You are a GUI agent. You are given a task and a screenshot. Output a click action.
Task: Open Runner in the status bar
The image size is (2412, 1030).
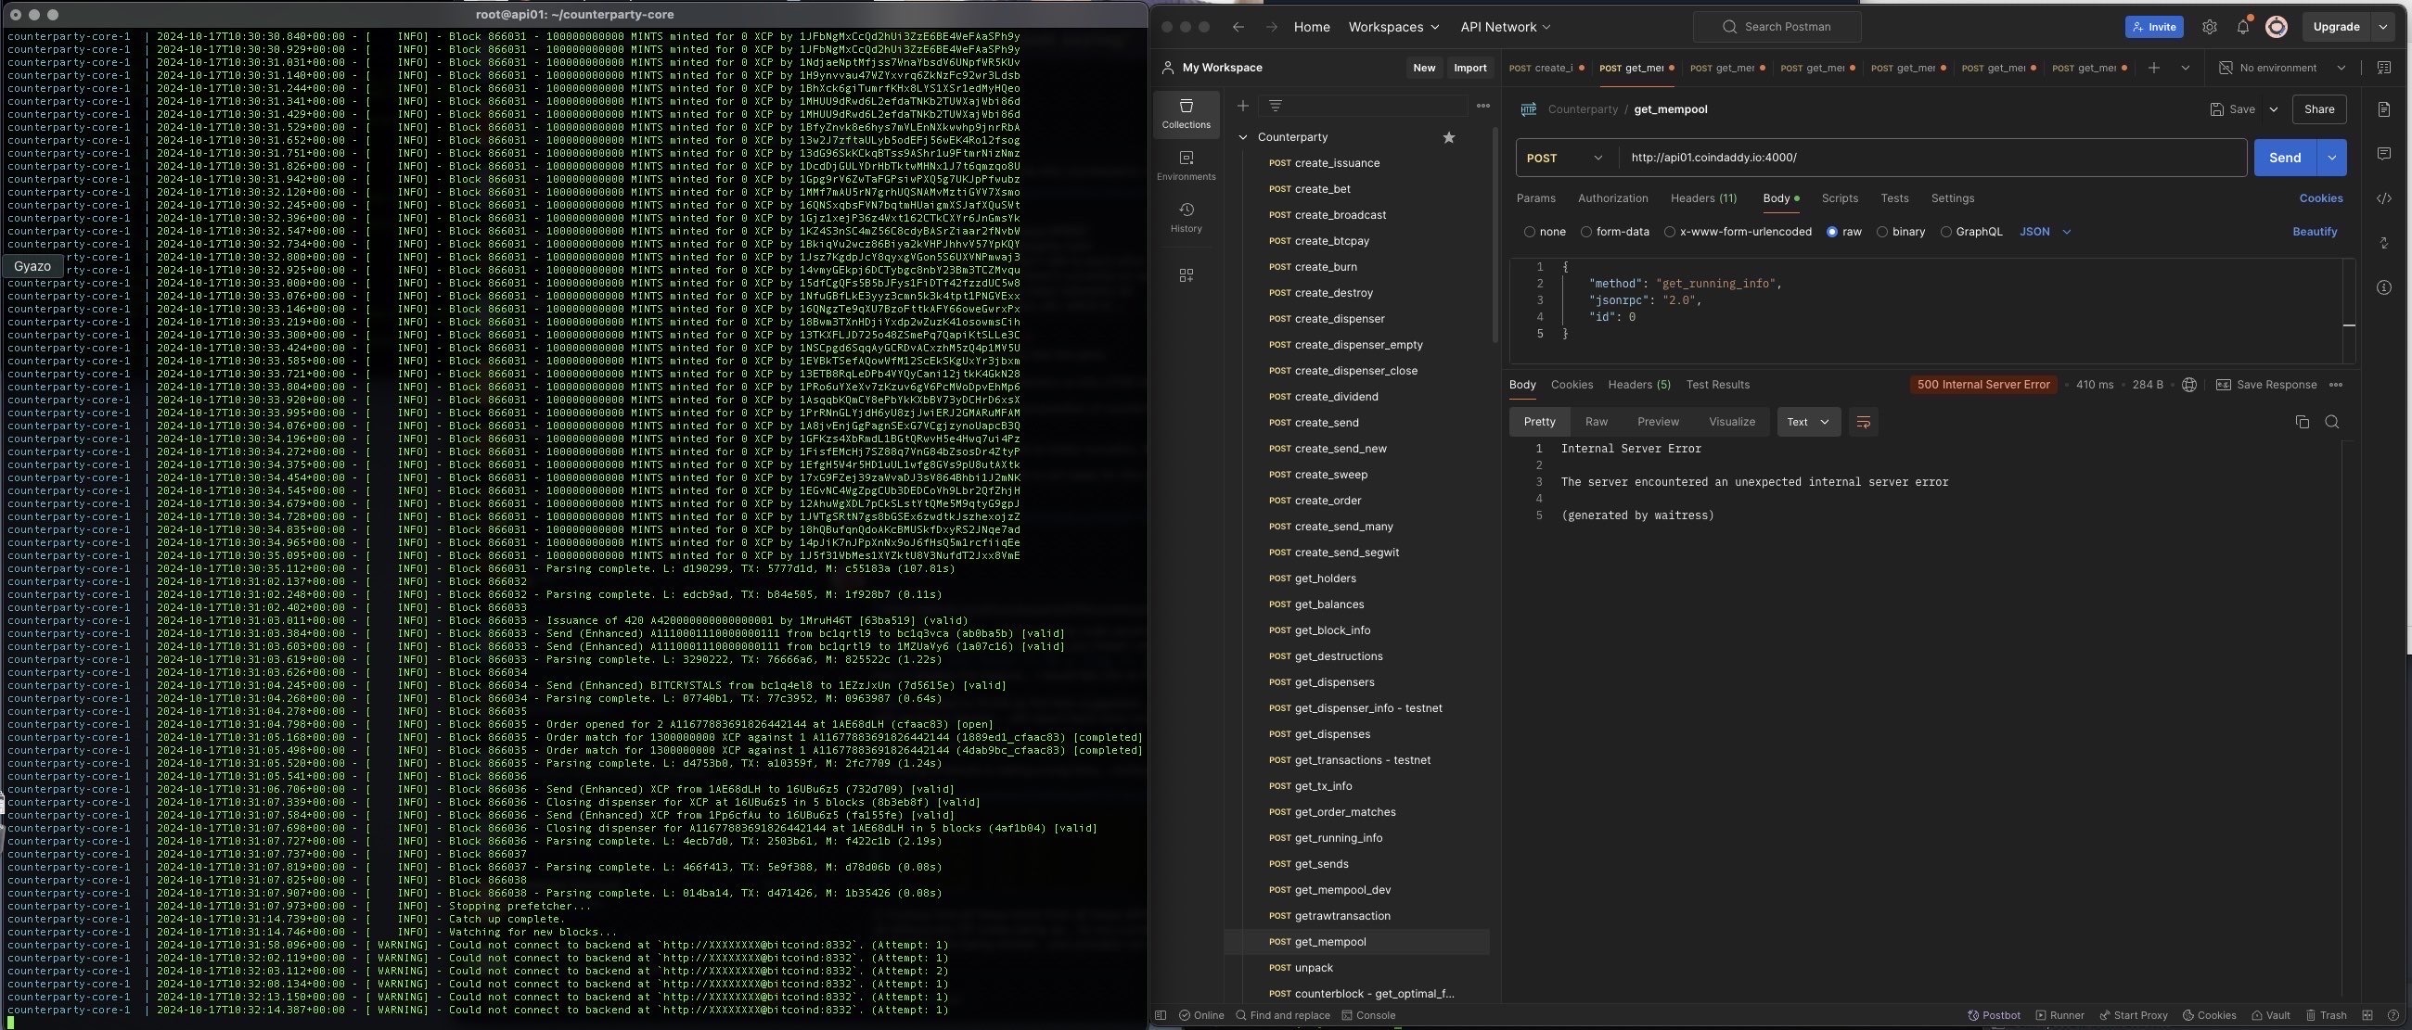[x=2059, y=1015]
